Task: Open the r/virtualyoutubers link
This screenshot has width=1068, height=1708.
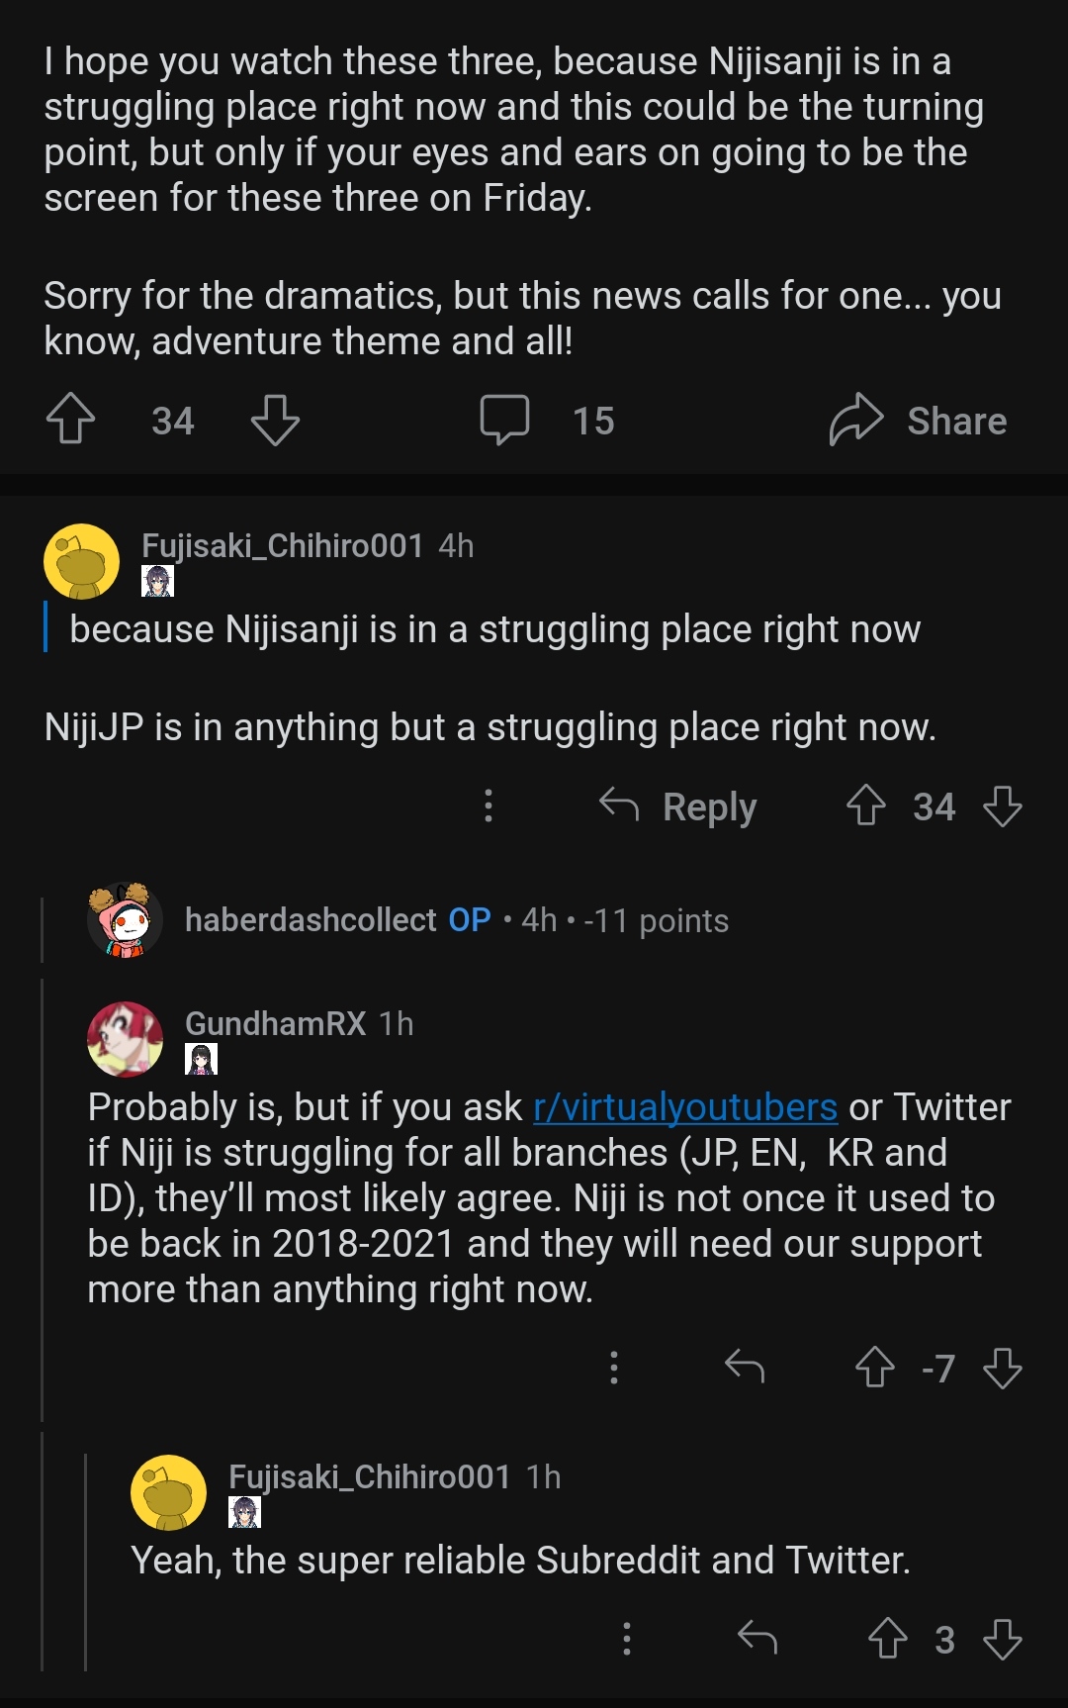Action: [x=685, y=1107]
